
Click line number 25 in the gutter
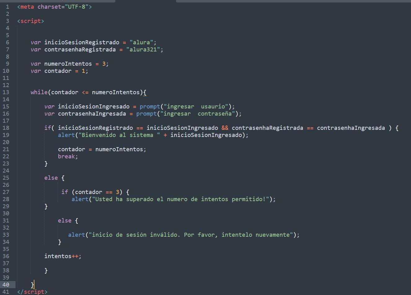tap(6, 178)
